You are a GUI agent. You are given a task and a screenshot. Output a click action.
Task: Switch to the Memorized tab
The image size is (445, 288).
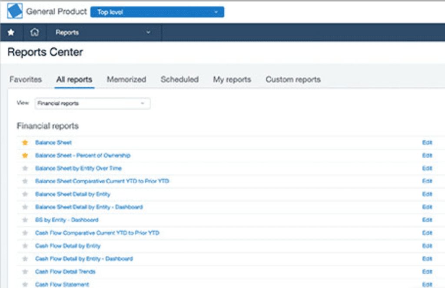(126, 79)
